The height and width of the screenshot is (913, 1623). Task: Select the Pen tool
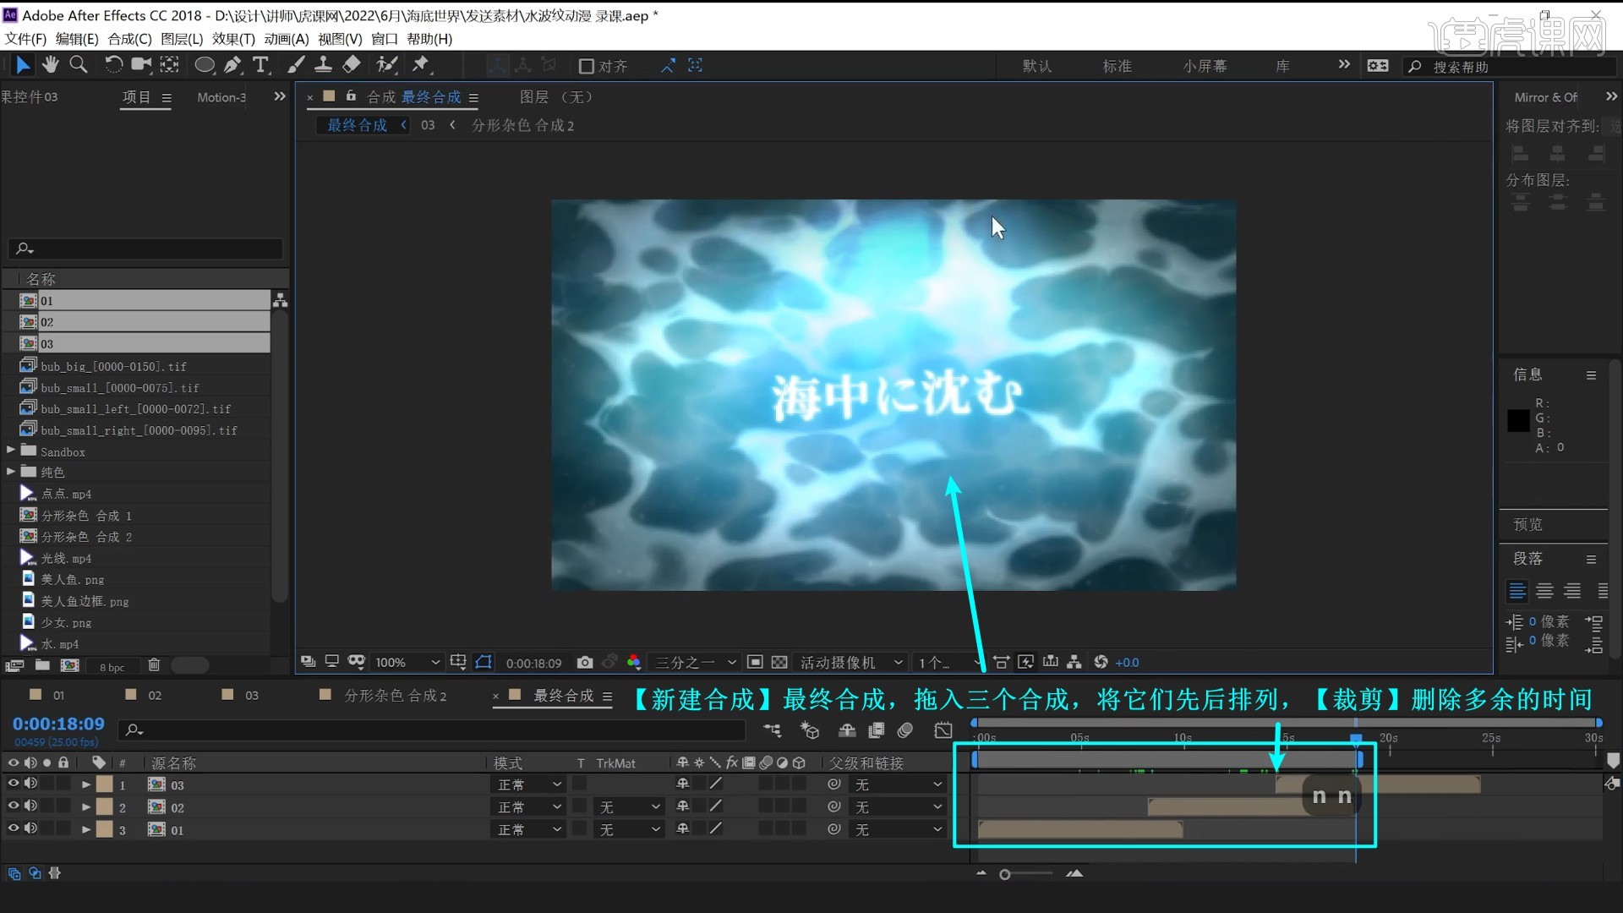233,65
